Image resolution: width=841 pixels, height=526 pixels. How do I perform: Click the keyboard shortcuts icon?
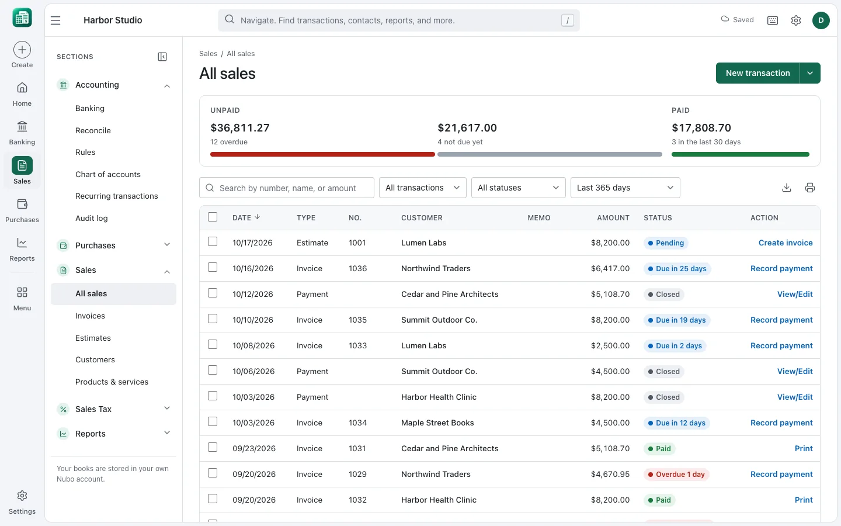click(773, 20)
